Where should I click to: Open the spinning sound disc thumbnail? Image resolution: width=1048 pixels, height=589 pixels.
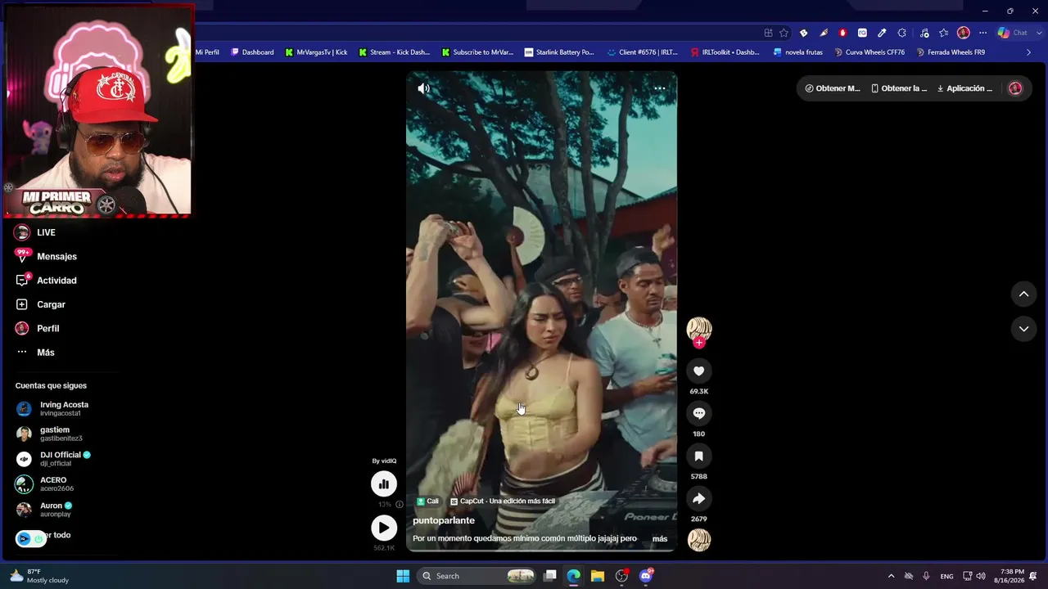[x=698, y=540]
